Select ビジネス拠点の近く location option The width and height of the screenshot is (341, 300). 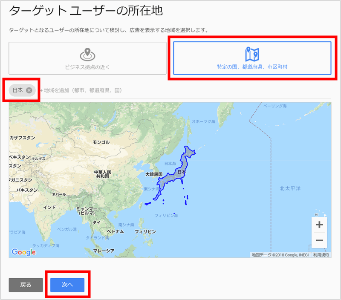click(87, 58)
